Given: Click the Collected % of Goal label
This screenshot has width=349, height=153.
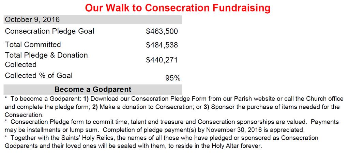Looking at the screenshot, I should 39,75.
